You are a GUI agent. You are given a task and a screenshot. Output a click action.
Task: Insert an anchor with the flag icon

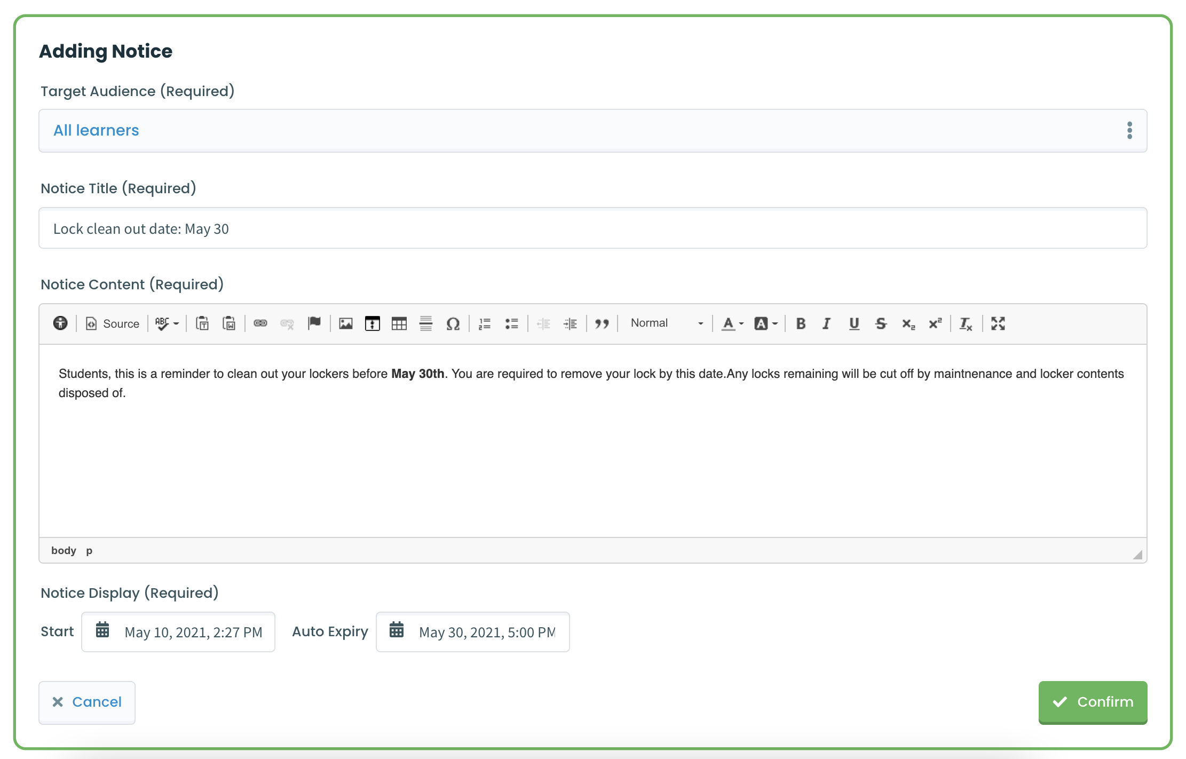tap(314, 323)
